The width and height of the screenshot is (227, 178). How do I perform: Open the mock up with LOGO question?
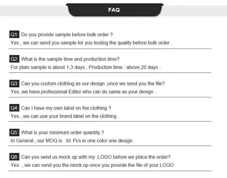click(96, 157)
